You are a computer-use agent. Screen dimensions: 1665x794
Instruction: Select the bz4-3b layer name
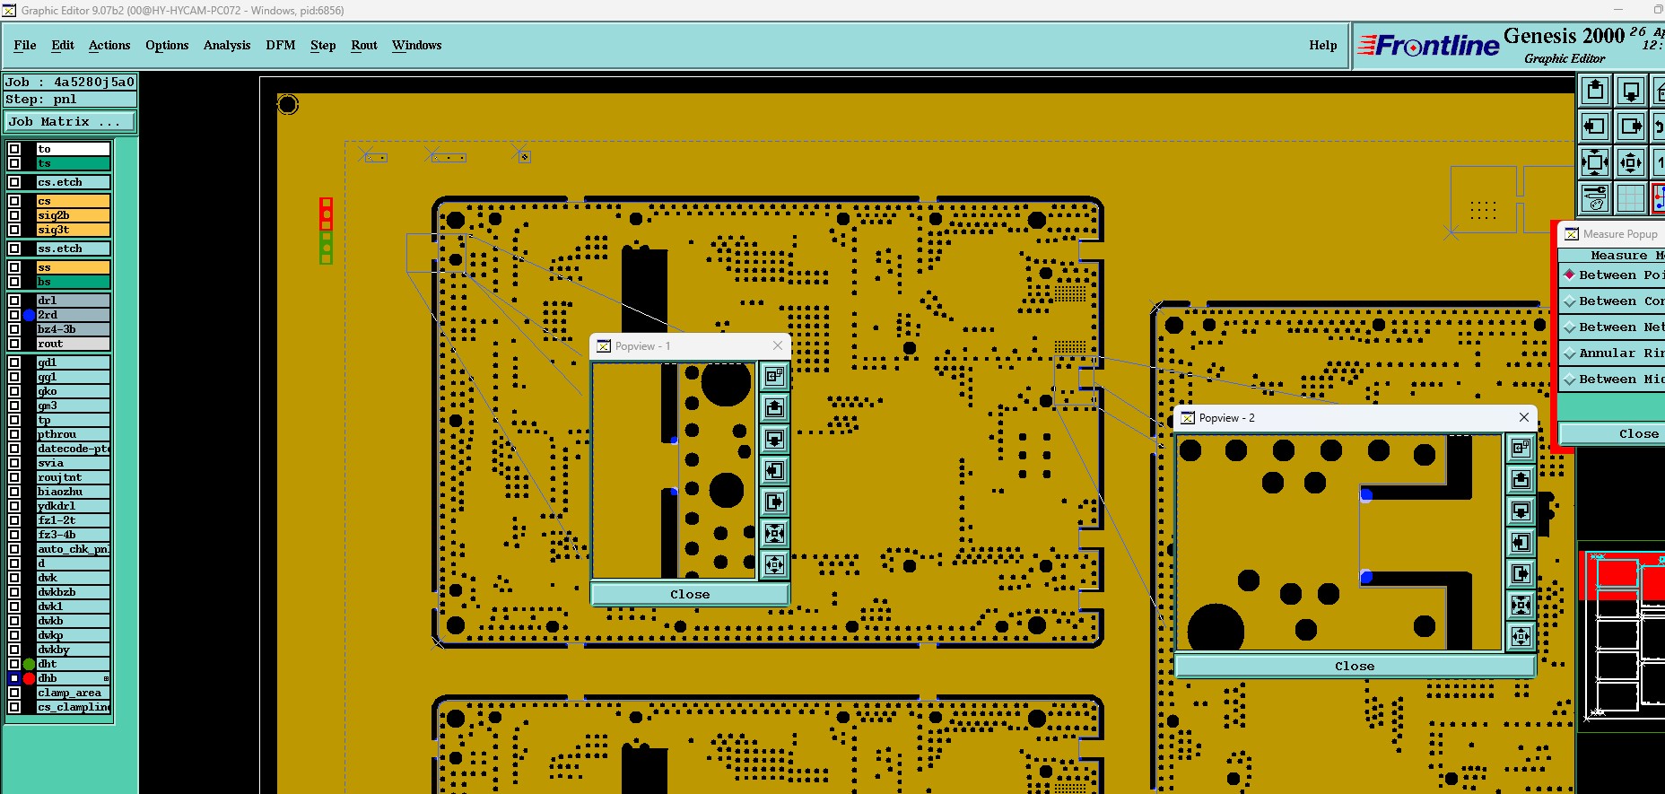point(74,329)
